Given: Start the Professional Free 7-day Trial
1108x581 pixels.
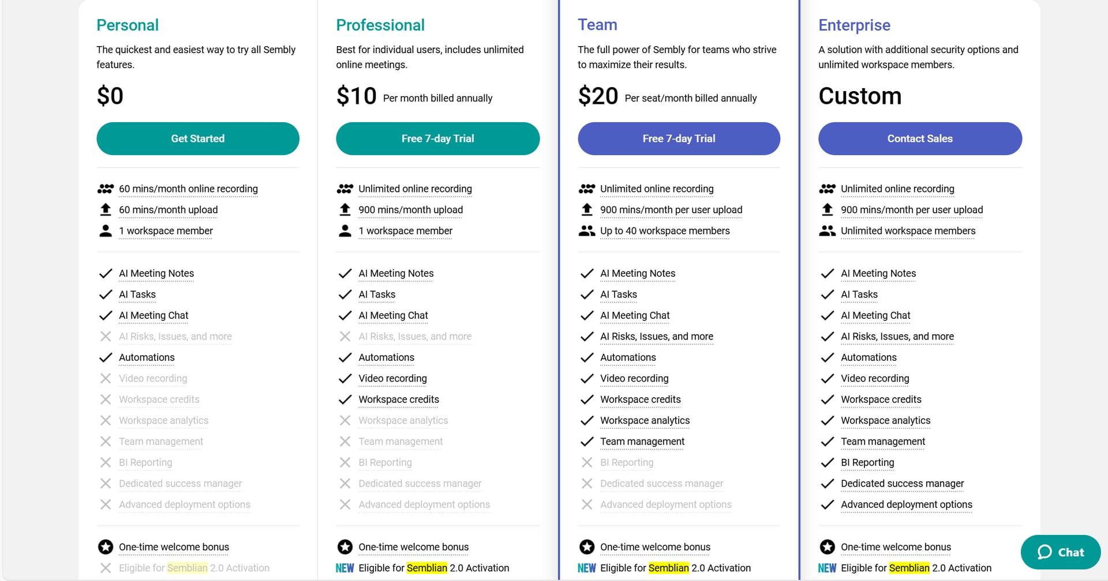Looking at the screenshot, I should pyautogui.click(x=438, y=138).
